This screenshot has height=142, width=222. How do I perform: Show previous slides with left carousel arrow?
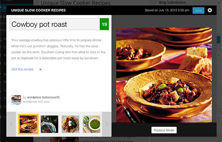point(11,124)
